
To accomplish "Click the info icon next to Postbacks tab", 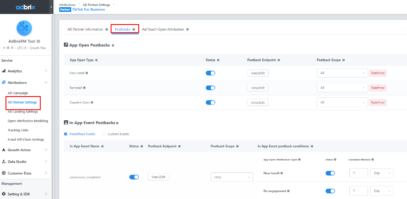I will tap(134, 30).
